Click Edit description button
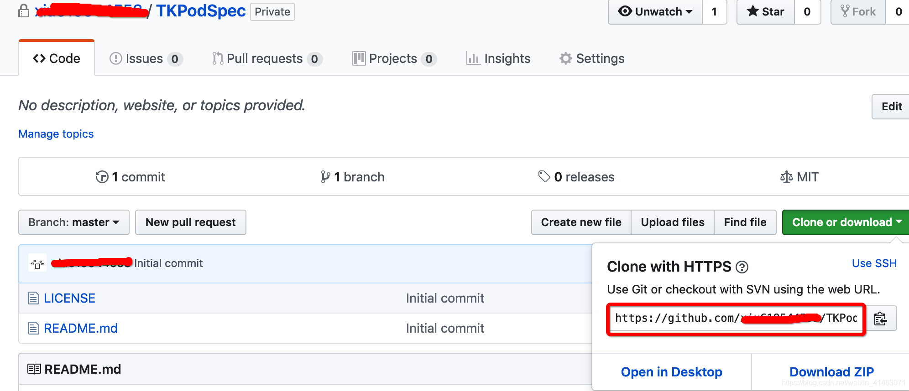 (891, 107)
